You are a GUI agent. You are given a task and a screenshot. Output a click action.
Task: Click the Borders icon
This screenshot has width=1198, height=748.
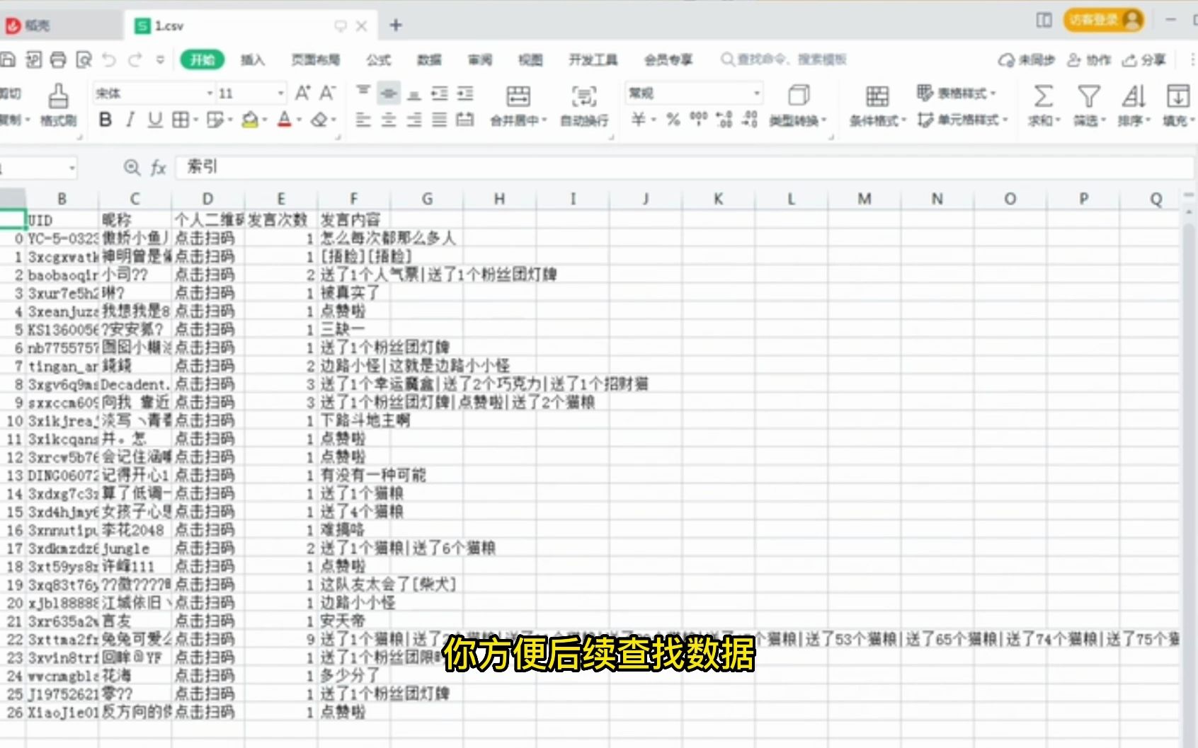pyautogui.click(x=181, y=120)
